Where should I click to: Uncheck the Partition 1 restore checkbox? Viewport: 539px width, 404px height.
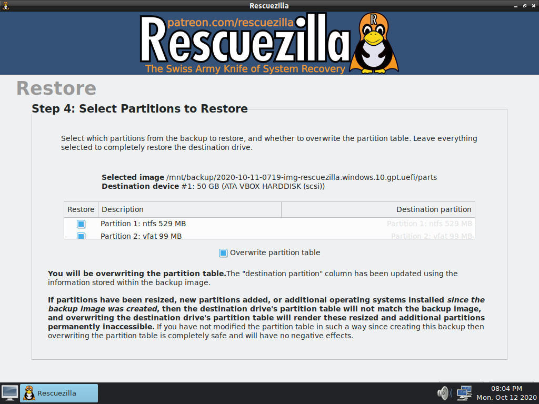pos(81,224)
